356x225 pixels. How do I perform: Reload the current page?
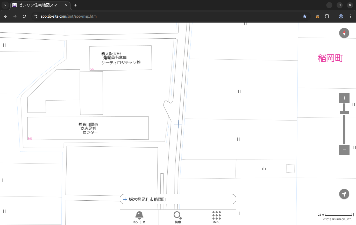(x=24, y=16)
